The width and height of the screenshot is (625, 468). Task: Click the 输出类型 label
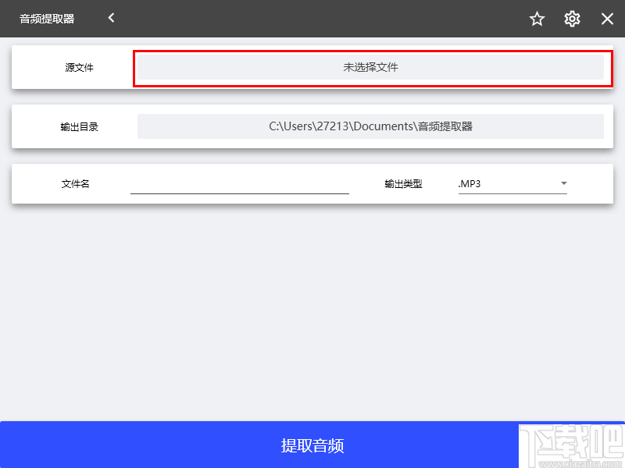403,184
